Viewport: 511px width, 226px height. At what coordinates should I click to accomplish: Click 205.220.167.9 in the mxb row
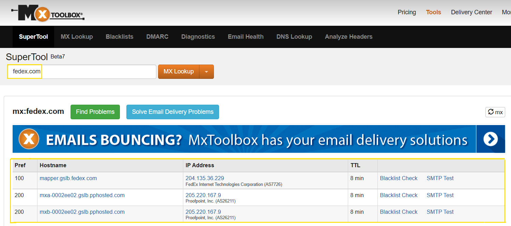(x=203, y=212)
